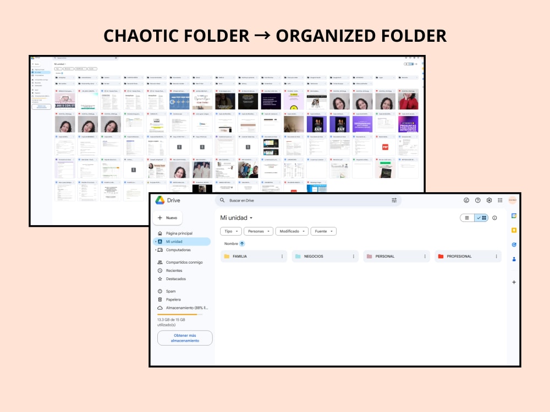The image size is (550, 412).
Task: Open the offline ready status check icon
Action: 466,201
